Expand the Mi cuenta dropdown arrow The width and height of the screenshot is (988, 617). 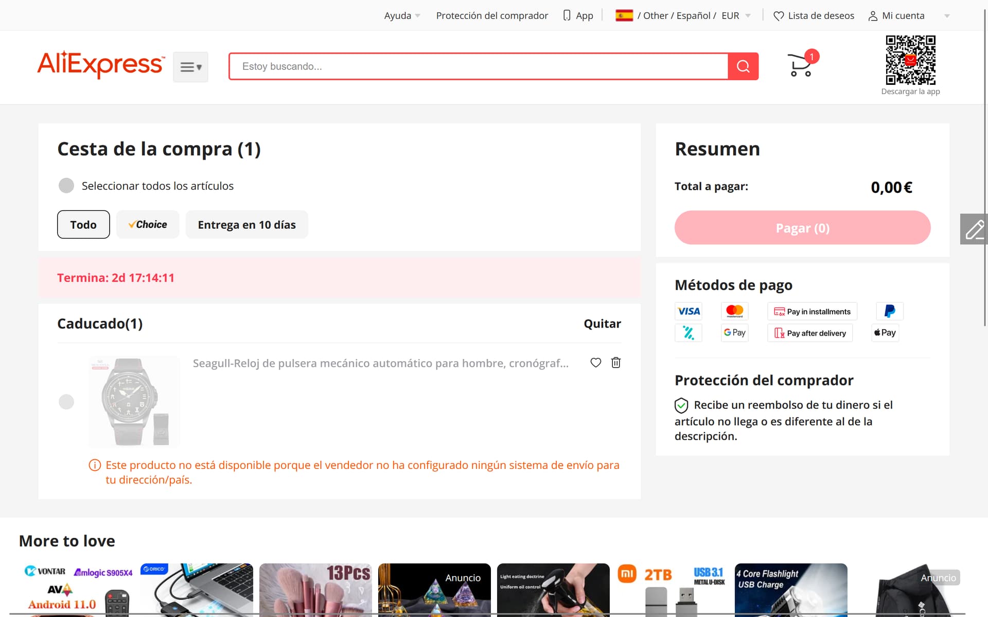(947, 16)
